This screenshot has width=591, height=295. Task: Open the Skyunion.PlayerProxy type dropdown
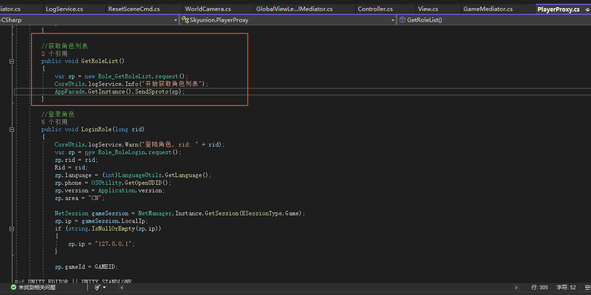393,20
